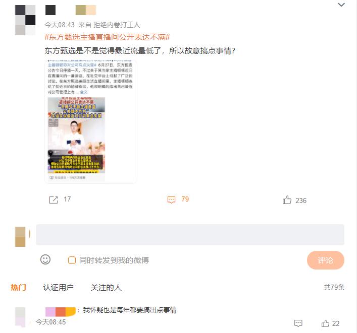Image resolution: width=357 pixels, height=333 pixels.
Task: Reply to first comment via bubble icon
Action: click(x=298, y=323)
